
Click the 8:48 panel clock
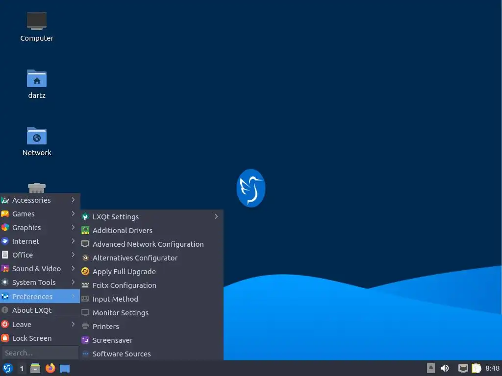coord(492,368)
